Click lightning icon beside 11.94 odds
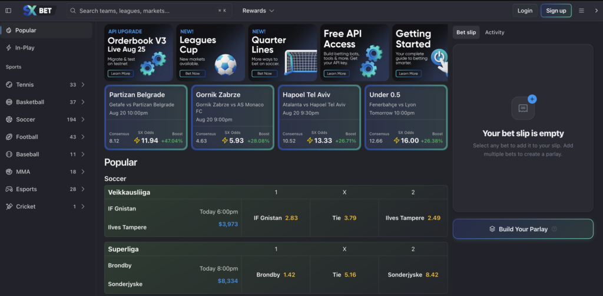 click(x=137, y=140)
